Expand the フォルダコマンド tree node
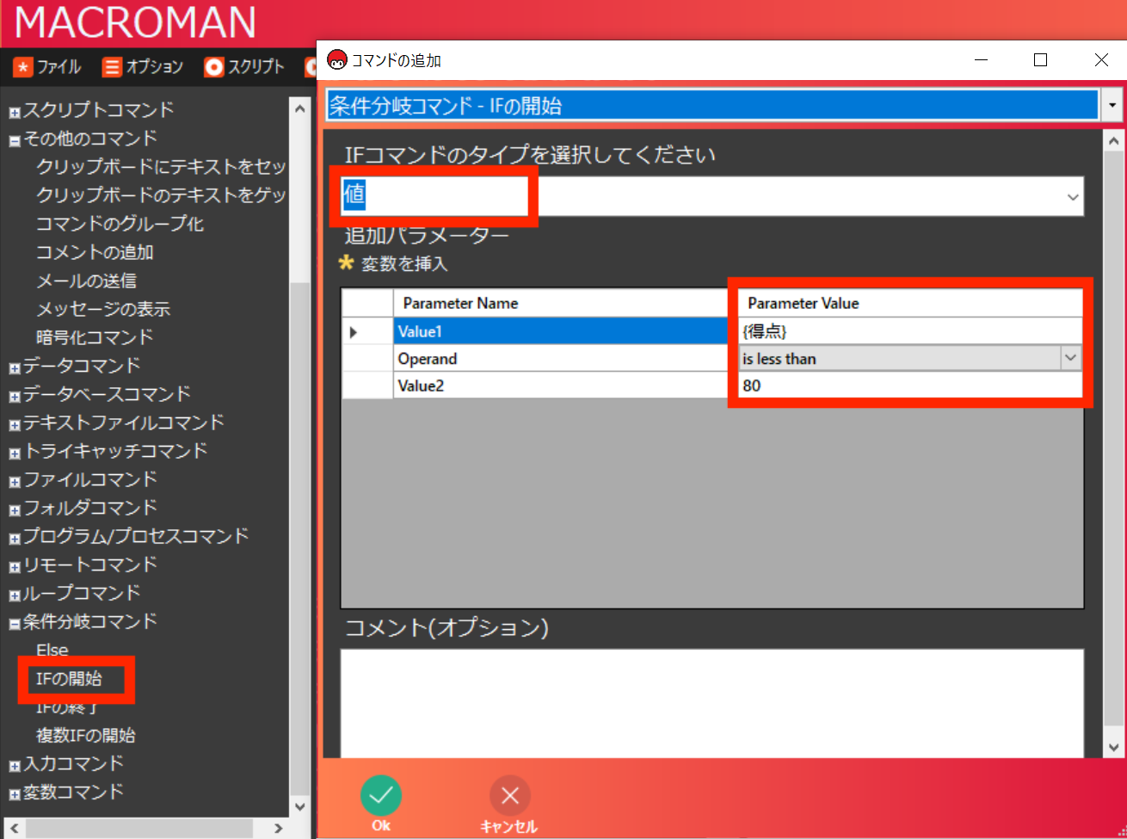 pyautogui.click(x=15, y=509)
